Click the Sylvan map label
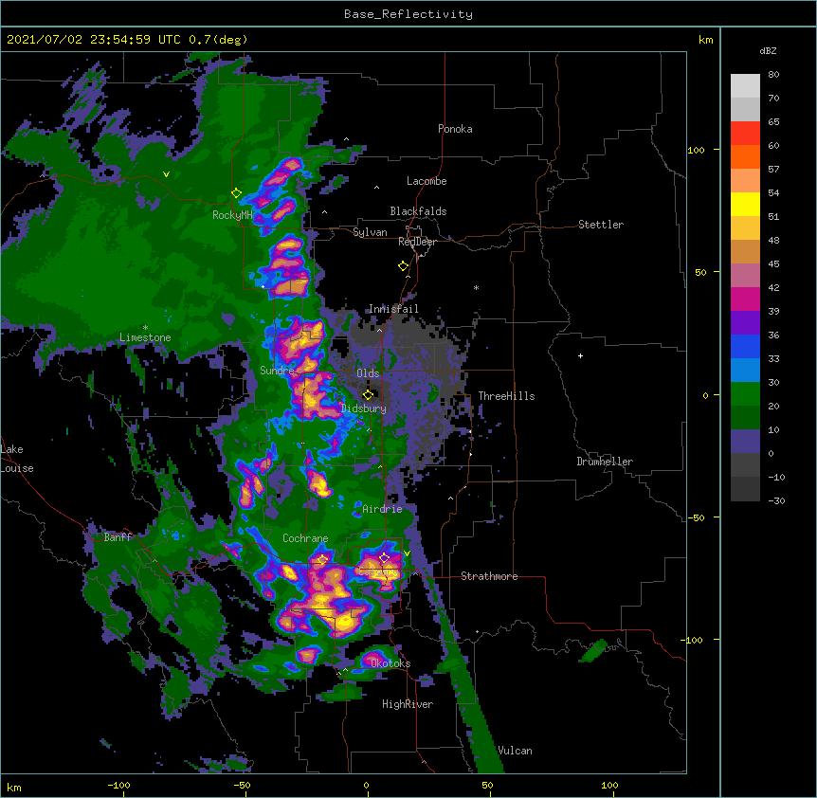The image size is (817, 798). [x=370, y=232]
